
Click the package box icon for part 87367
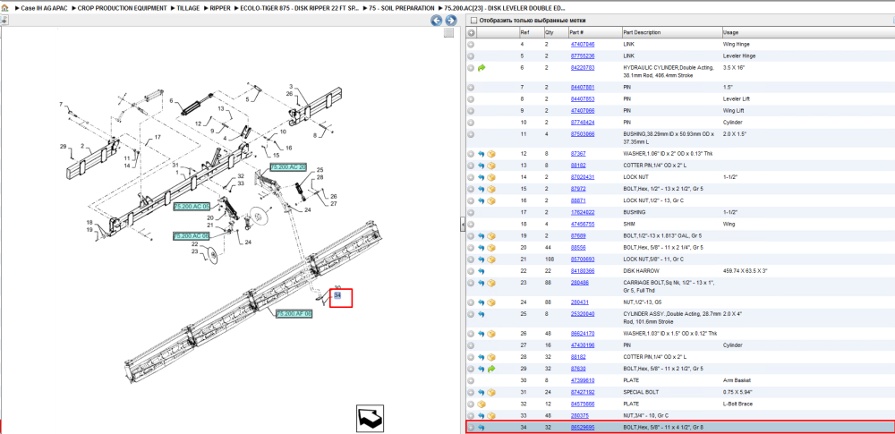coord(490,154)
